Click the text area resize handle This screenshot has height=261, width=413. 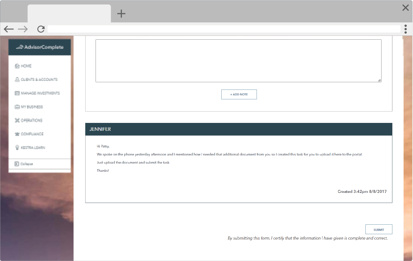tap(379, 80)
